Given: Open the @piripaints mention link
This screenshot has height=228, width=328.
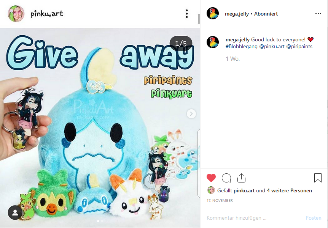Looking at the screenshot, I should pyautogui.click(x=299, y=46).
